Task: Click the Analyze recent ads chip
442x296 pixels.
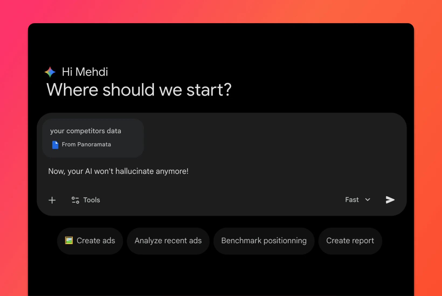Action: point(168,241)
